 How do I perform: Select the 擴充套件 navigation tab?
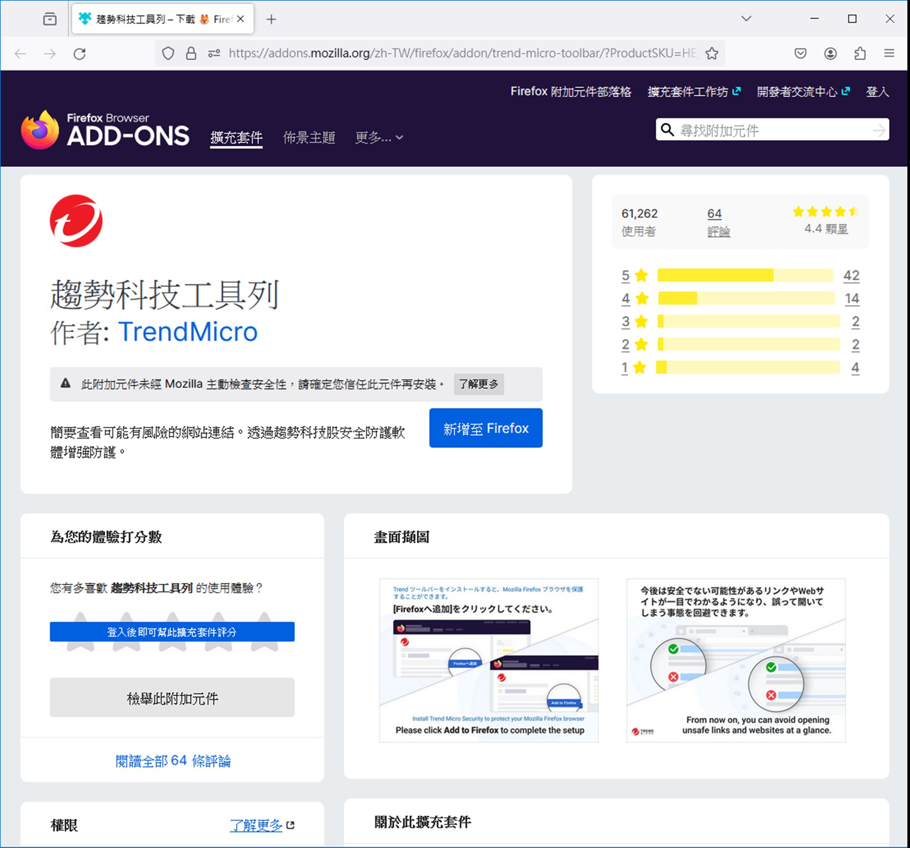(236, 138)
